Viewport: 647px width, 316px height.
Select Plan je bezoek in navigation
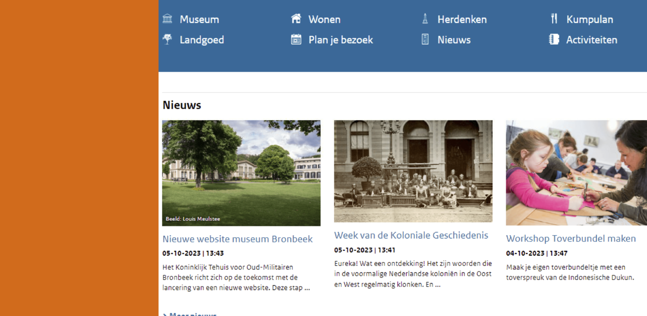[340, 40]
